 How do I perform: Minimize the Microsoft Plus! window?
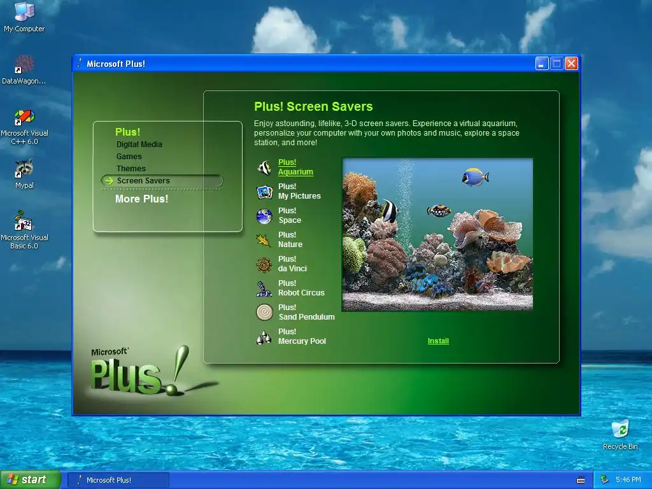click(542, 64)
